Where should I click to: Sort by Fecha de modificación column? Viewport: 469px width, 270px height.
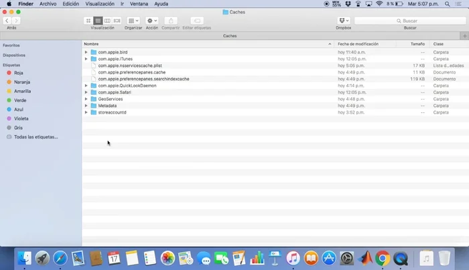click(358, 44)
